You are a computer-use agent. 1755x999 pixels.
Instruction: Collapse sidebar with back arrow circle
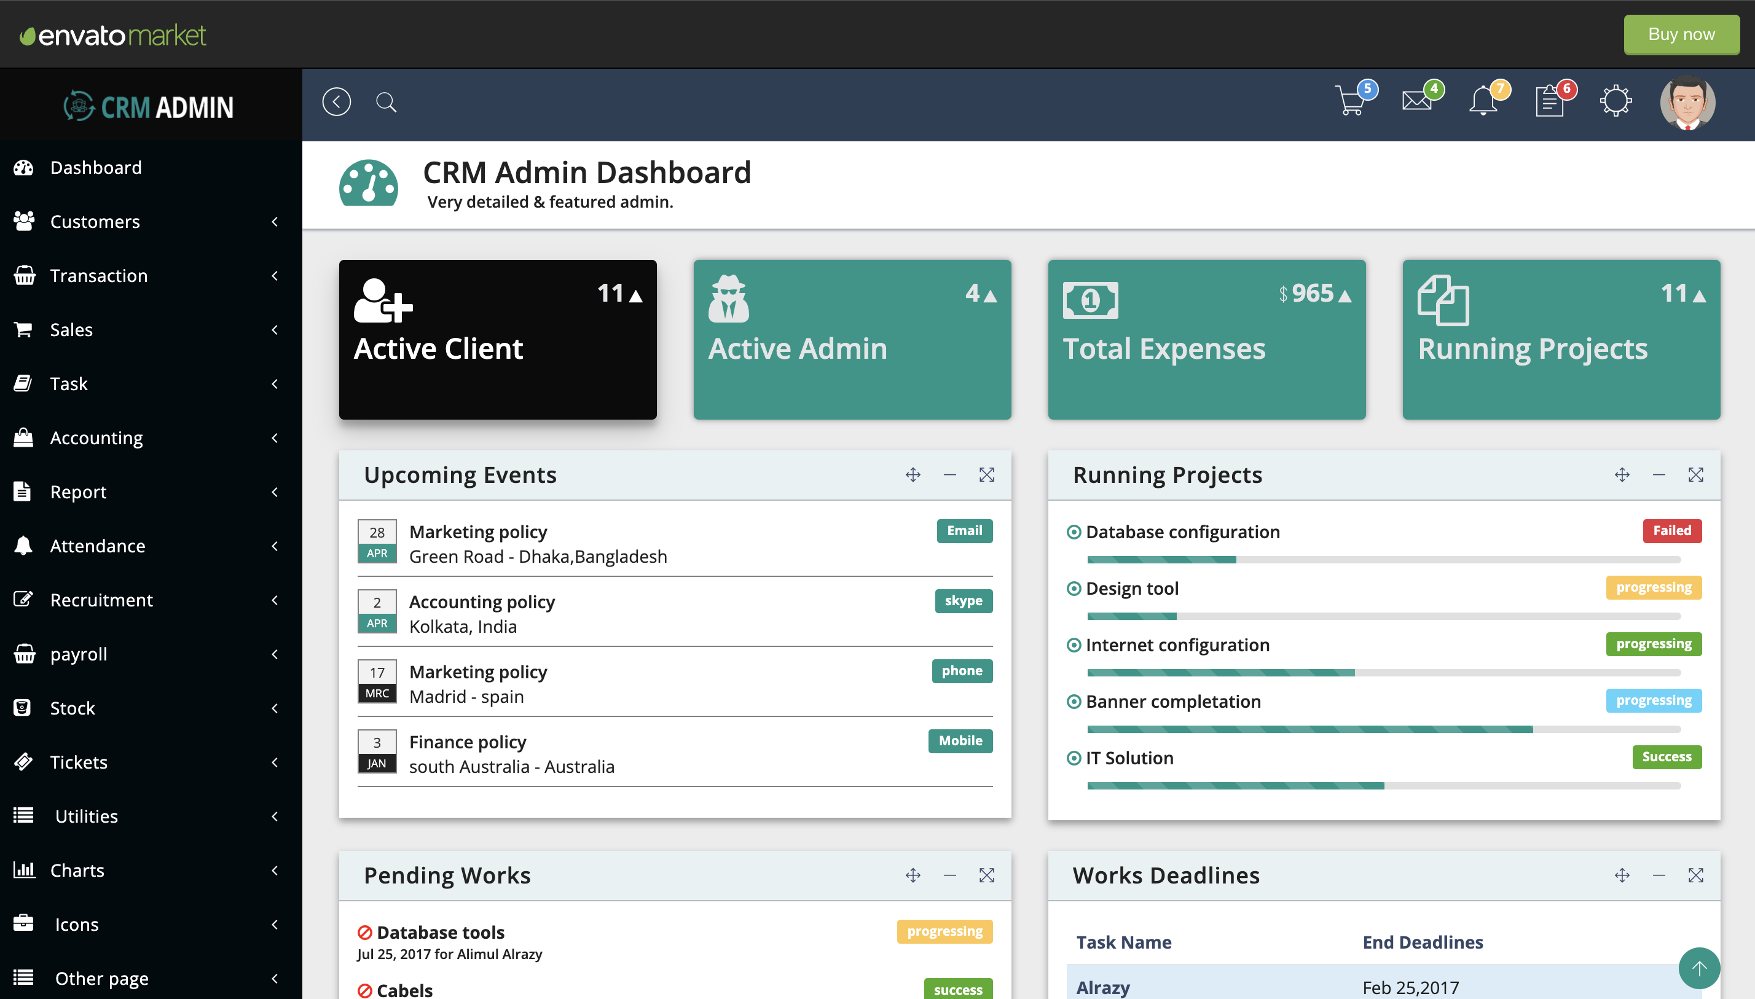336,102
